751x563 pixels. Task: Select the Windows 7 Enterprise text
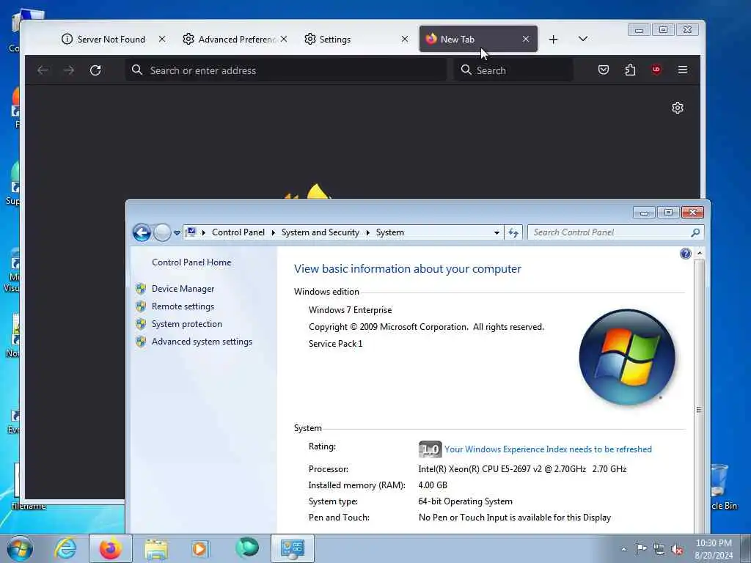350,310
